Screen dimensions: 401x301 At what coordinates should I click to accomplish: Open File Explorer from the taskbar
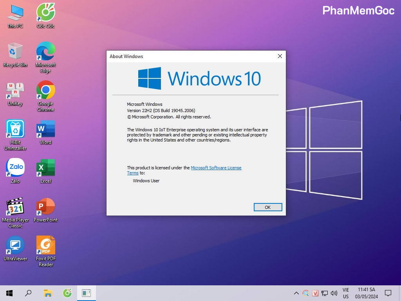pos(48,293)
